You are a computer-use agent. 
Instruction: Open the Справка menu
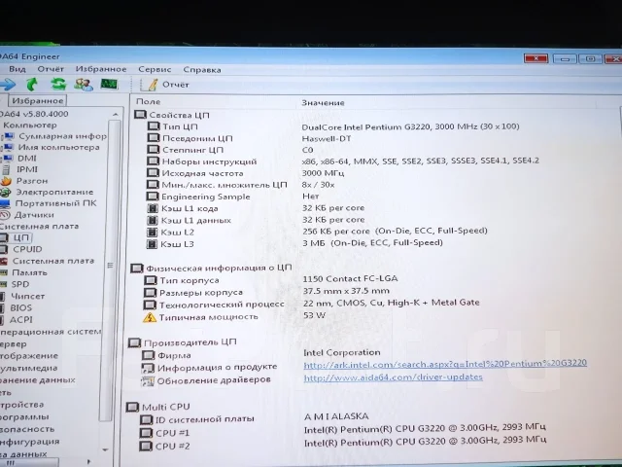pos(202,70)
